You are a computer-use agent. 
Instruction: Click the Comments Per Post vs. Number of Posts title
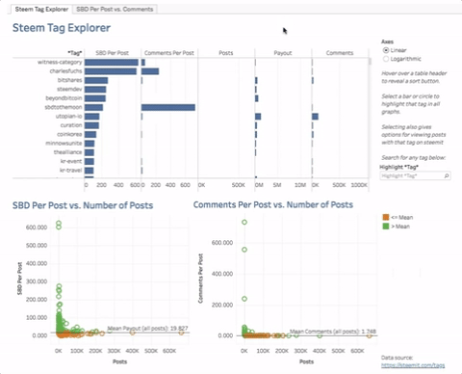click(273, 204)
